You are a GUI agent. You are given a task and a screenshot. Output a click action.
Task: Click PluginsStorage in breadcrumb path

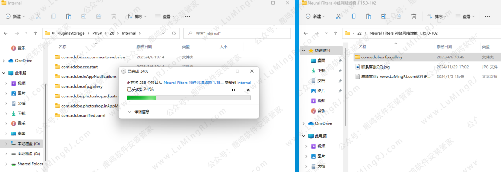click(71, 33)
